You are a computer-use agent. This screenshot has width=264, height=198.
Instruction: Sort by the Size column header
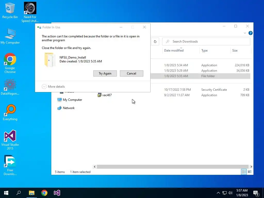pyautogui.click(x=241, y=50)
